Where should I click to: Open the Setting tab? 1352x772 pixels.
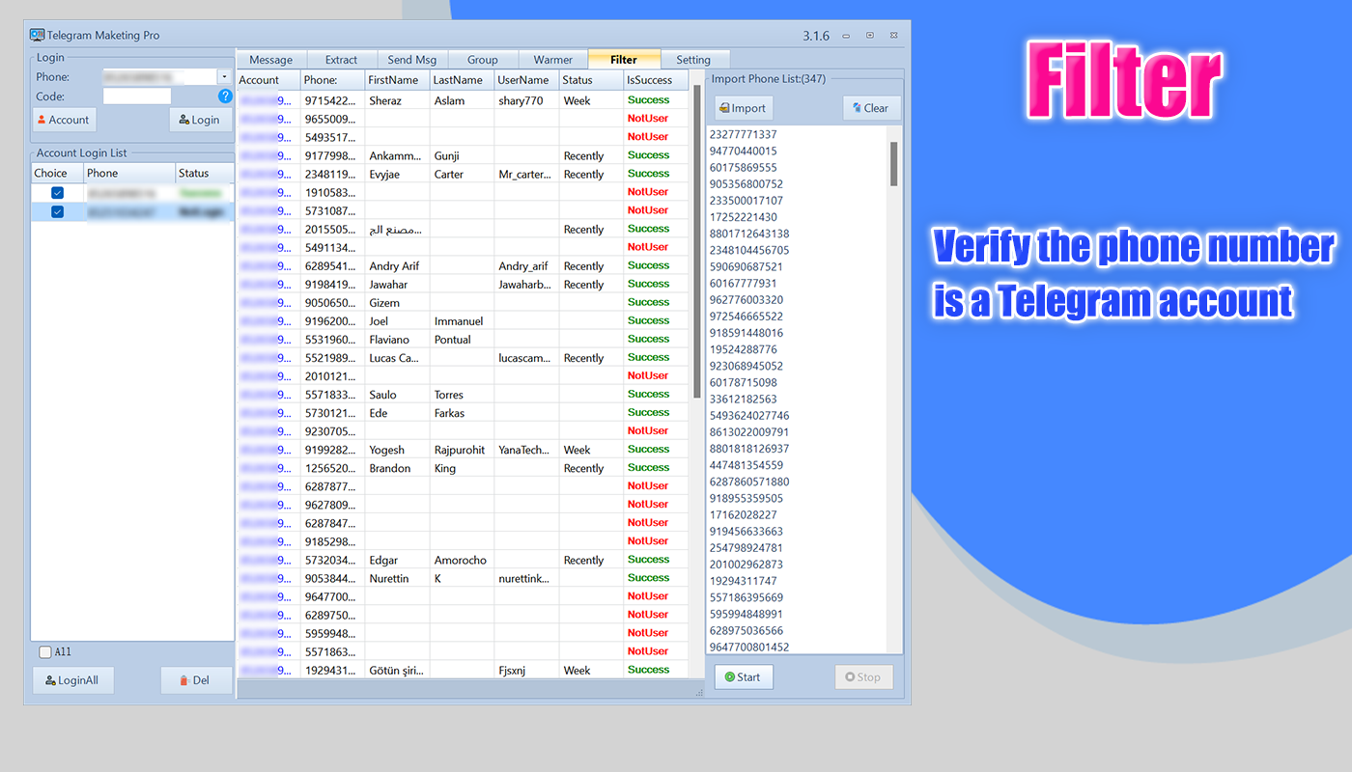tap(693, 60)
